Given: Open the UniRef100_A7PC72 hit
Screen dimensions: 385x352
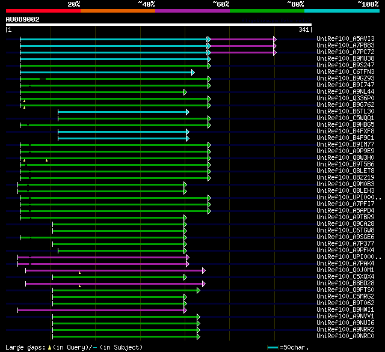Looking at the screenshot, I should pyautogui.click(x=345, y=52).
